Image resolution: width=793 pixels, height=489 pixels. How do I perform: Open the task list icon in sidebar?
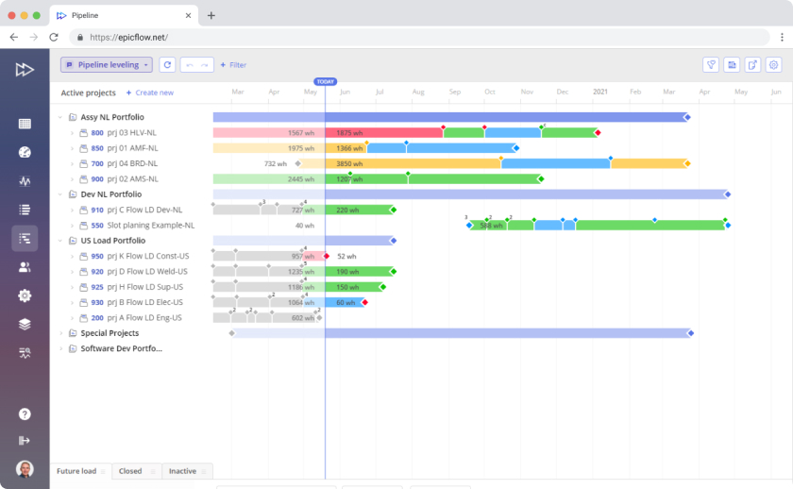point(25,210)
